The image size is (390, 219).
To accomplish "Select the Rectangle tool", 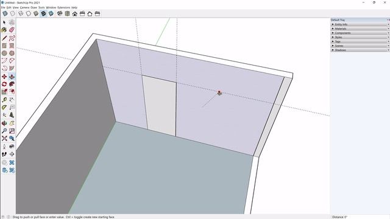I will click(4, 46).
